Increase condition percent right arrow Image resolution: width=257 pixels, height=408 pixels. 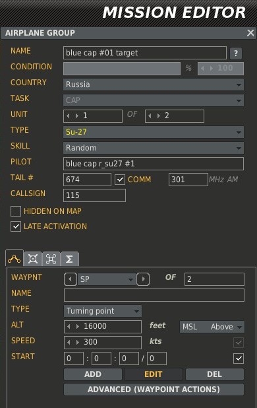(212, 69)
